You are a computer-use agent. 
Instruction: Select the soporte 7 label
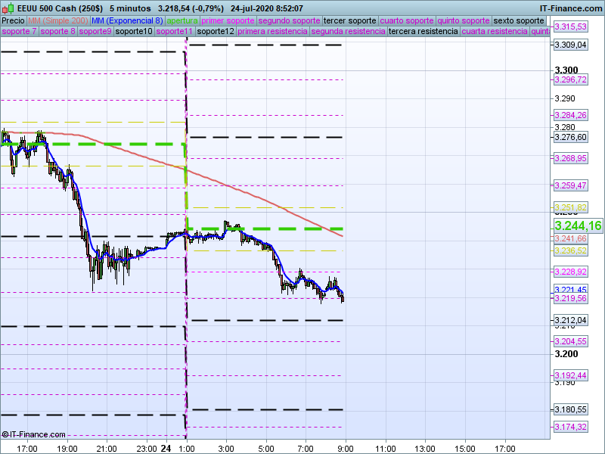point(19,31)
